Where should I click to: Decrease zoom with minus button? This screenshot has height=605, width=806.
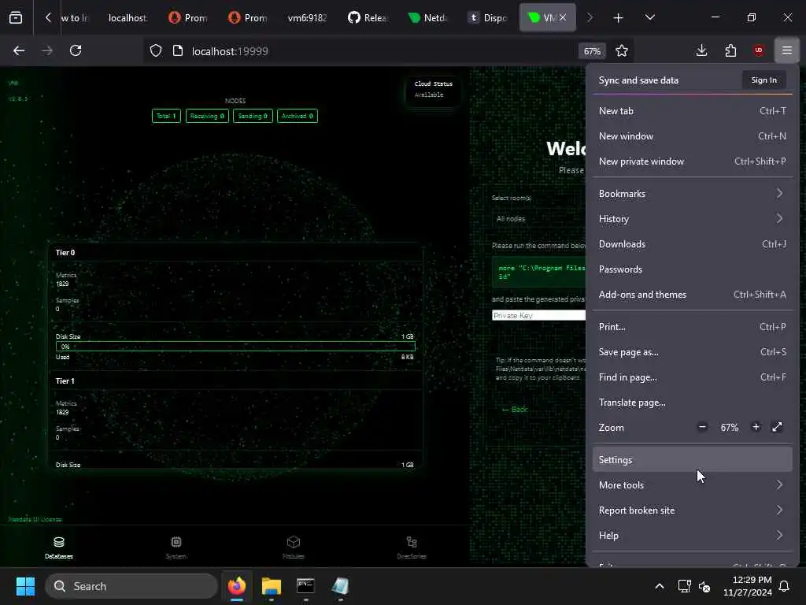pyautogui.click(x=702, y=427)
